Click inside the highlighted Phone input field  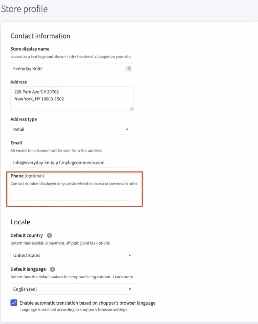click(x=71, y=195)
